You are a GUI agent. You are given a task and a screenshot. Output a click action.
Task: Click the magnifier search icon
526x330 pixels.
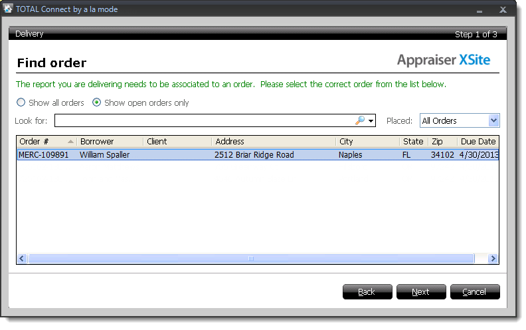pyautogui.click(x=360, y=120)
